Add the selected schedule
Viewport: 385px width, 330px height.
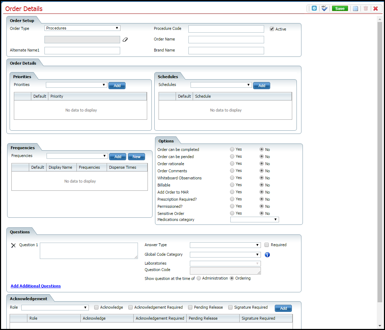(x=262, y=86)
